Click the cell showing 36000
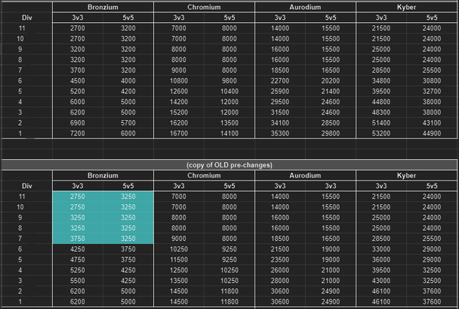Screen dimensions: 459x309 [x=382, y=260]
